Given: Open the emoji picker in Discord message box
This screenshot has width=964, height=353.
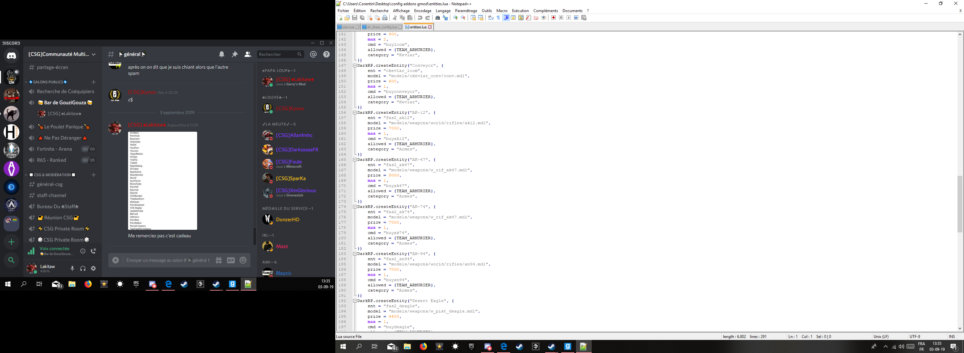Looking at the screenshot, I should click(243, 261).
